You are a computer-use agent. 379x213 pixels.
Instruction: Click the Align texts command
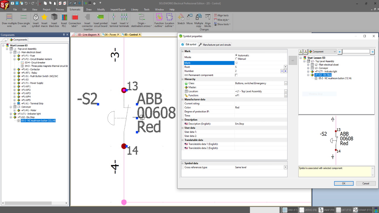[x=221, y=15]
